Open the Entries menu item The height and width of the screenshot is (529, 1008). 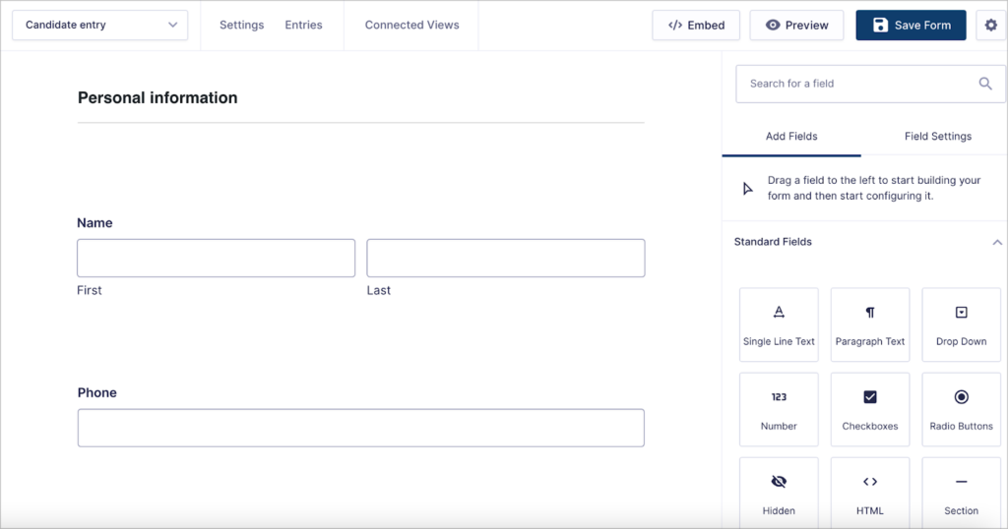[x=303, y=26]
